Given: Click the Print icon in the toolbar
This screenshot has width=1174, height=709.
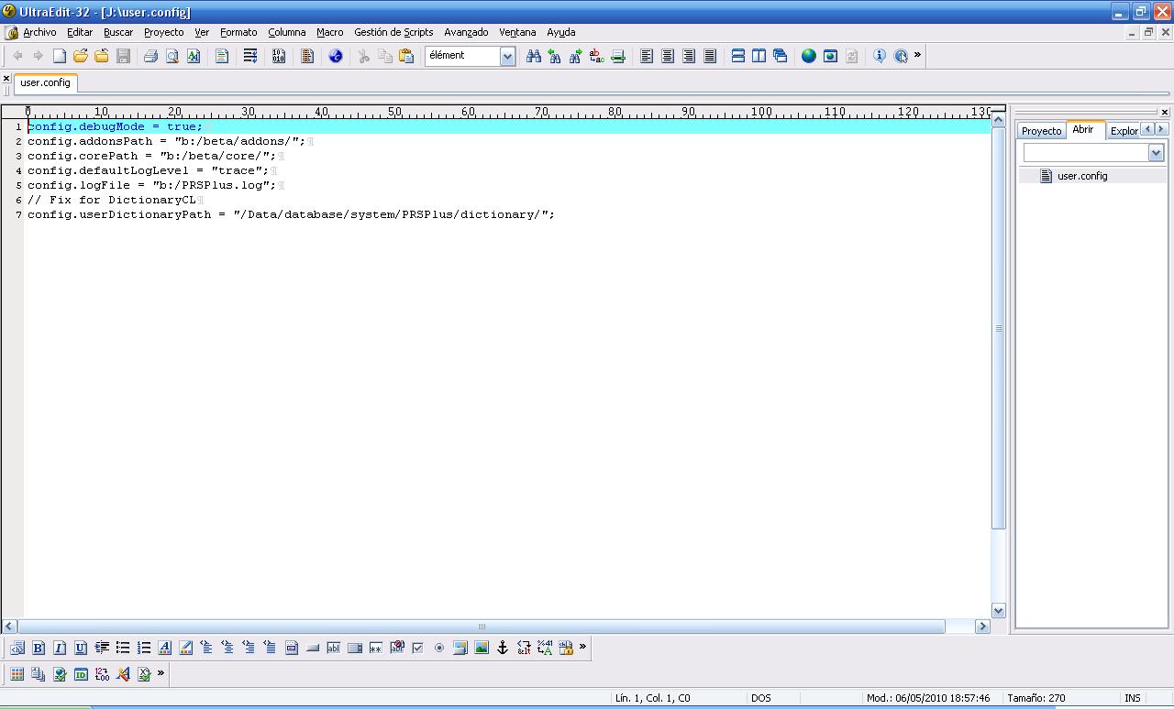Looking at the screenshot, I should click(150, 56).
